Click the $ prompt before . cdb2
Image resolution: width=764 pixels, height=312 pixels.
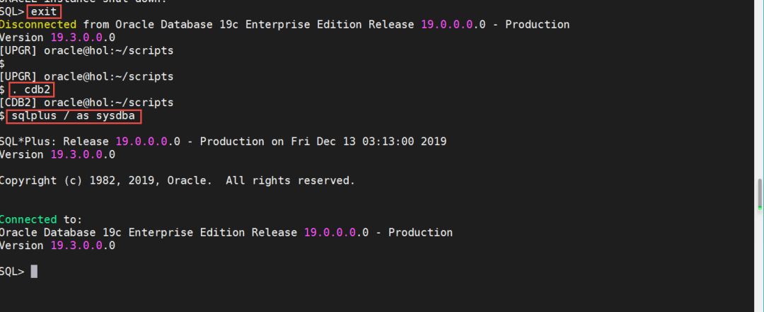coord(3,90)
